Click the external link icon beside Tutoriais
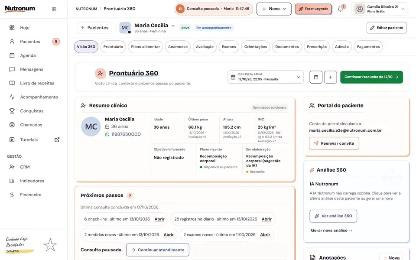 pos(57,140)
